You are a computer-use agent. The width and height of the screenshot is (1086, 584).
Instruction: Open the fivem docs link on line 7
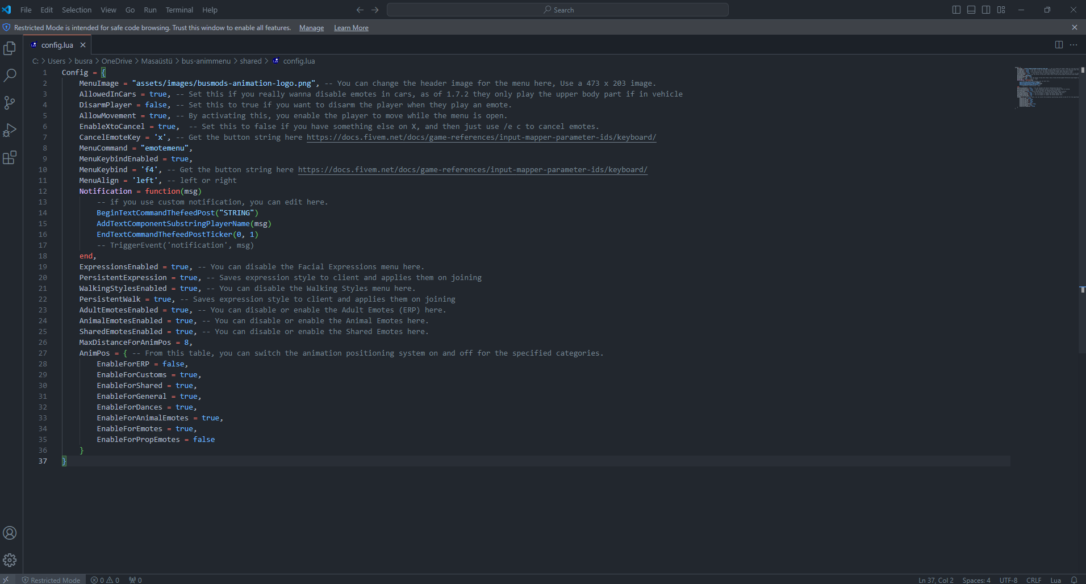[481, 137]
